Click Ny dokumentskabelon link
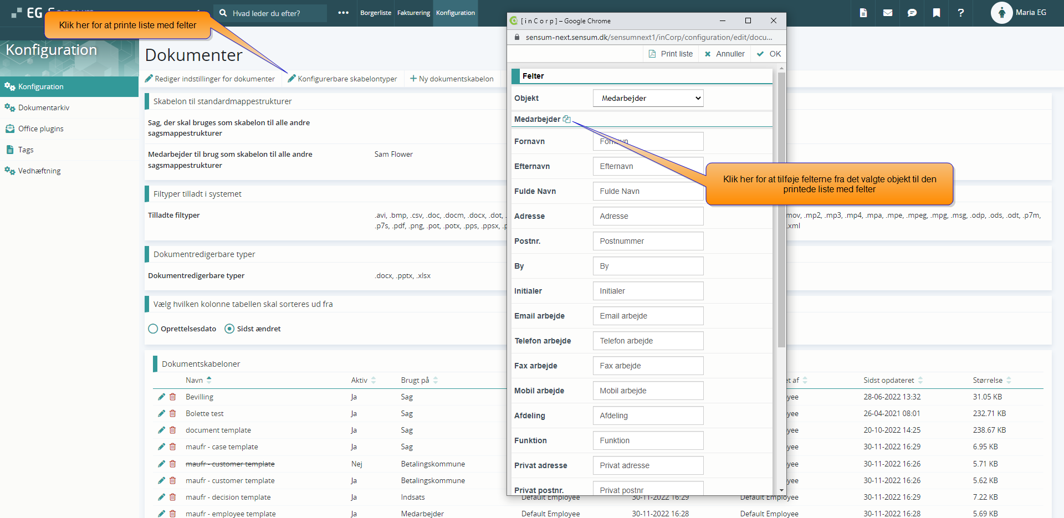Image resolution: width=1064 pixels, height=518 pixels. pos(452,79)
